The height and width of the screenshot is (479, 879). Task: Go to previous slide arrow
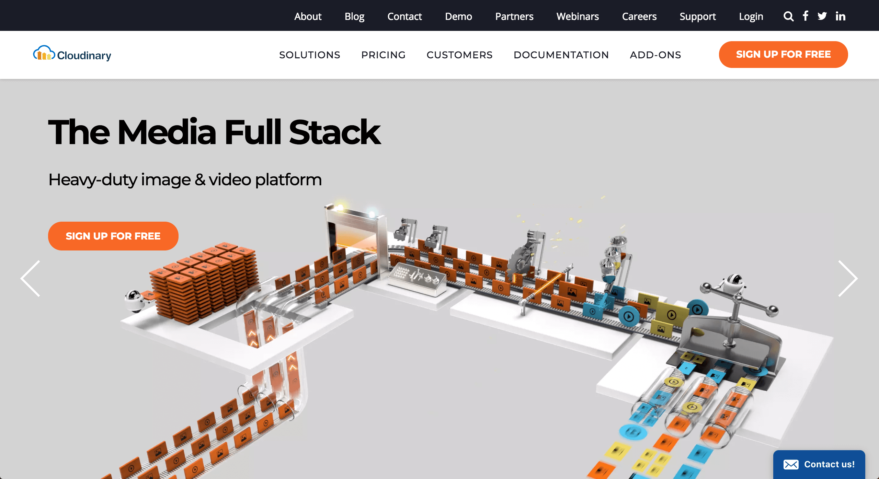[31, 278]
